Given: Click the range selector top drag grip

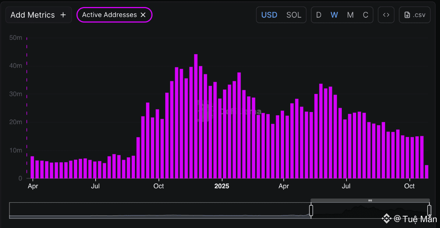Looking at the screenshot, I should pyautogui.click(x=370, y=200).
